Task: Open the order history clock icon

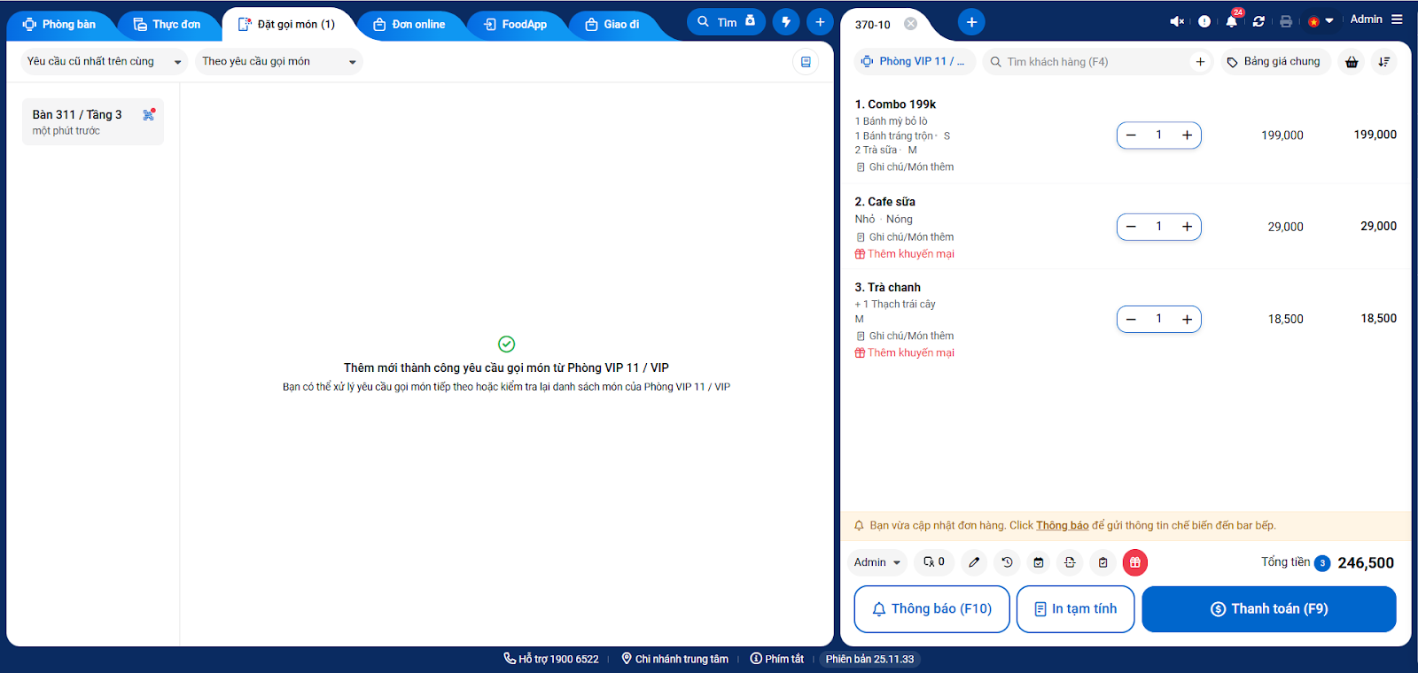Action: click(x=1007, y=562)
